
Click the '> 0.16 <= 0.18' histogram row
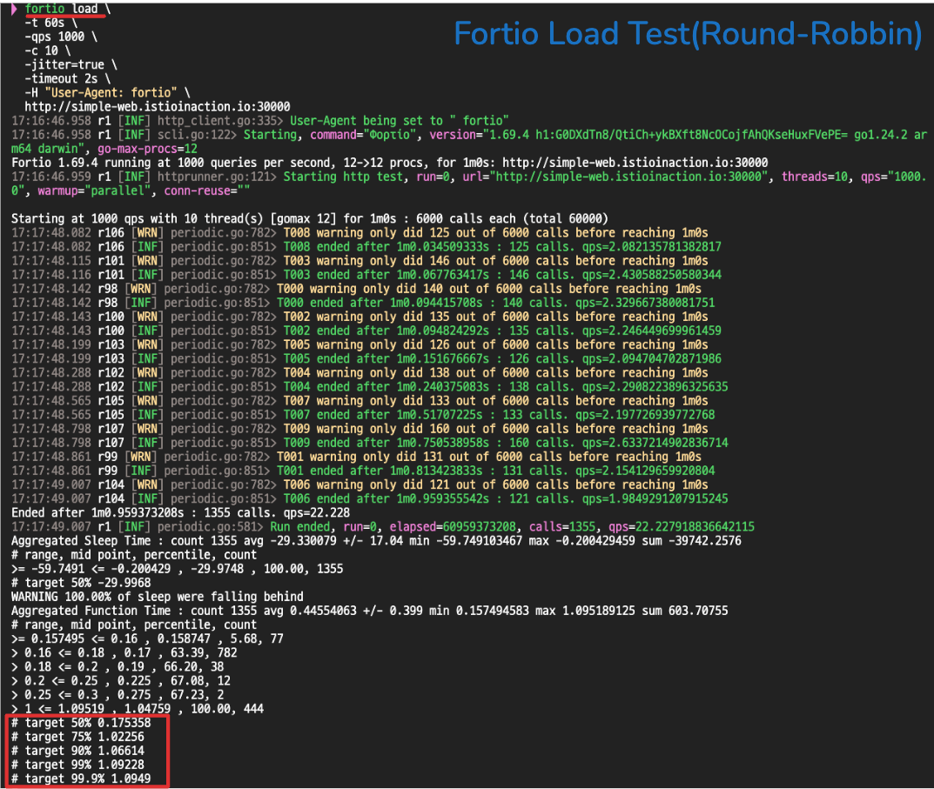click(124, 652)
